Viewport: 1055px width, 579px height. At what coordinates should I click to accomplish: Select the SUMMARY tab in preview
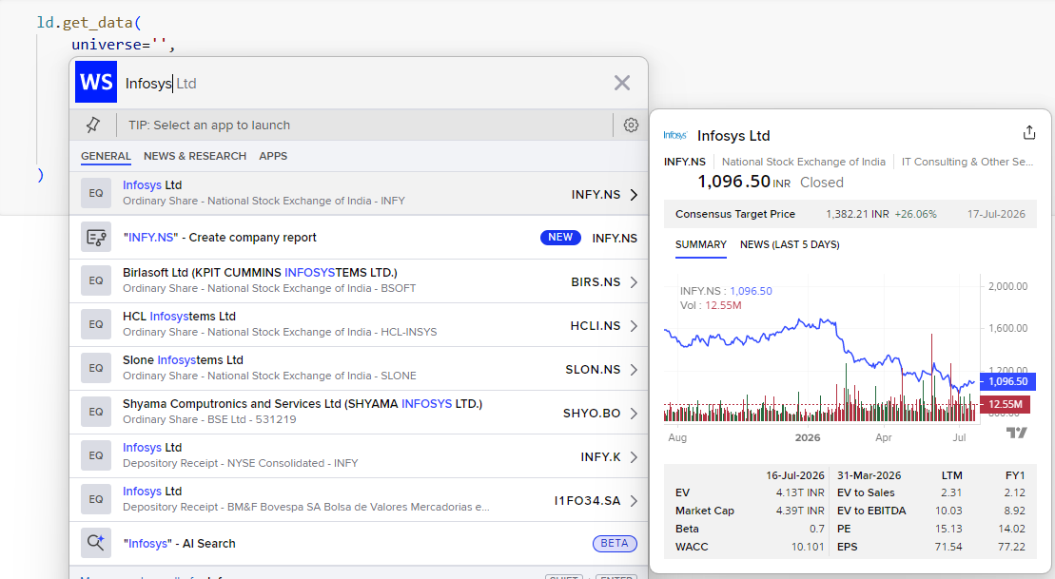point(701,244)
